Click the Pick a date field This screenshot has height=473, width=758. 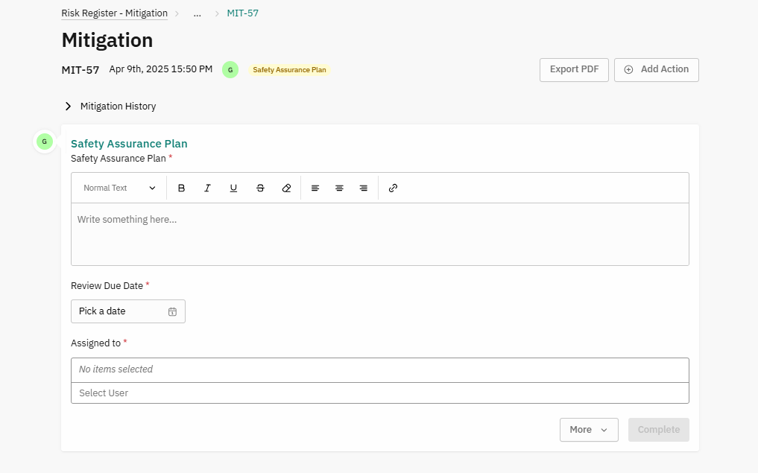point(128,311)
